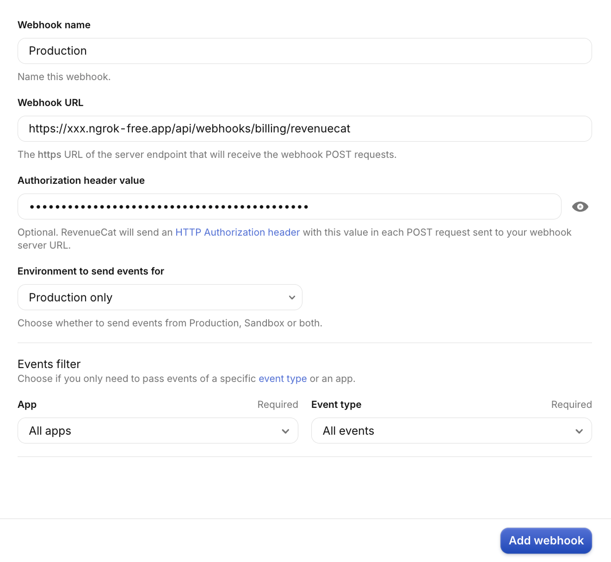611x562 pixels.
Task: Select the Webhook name input containing Production
Action: 305,51
